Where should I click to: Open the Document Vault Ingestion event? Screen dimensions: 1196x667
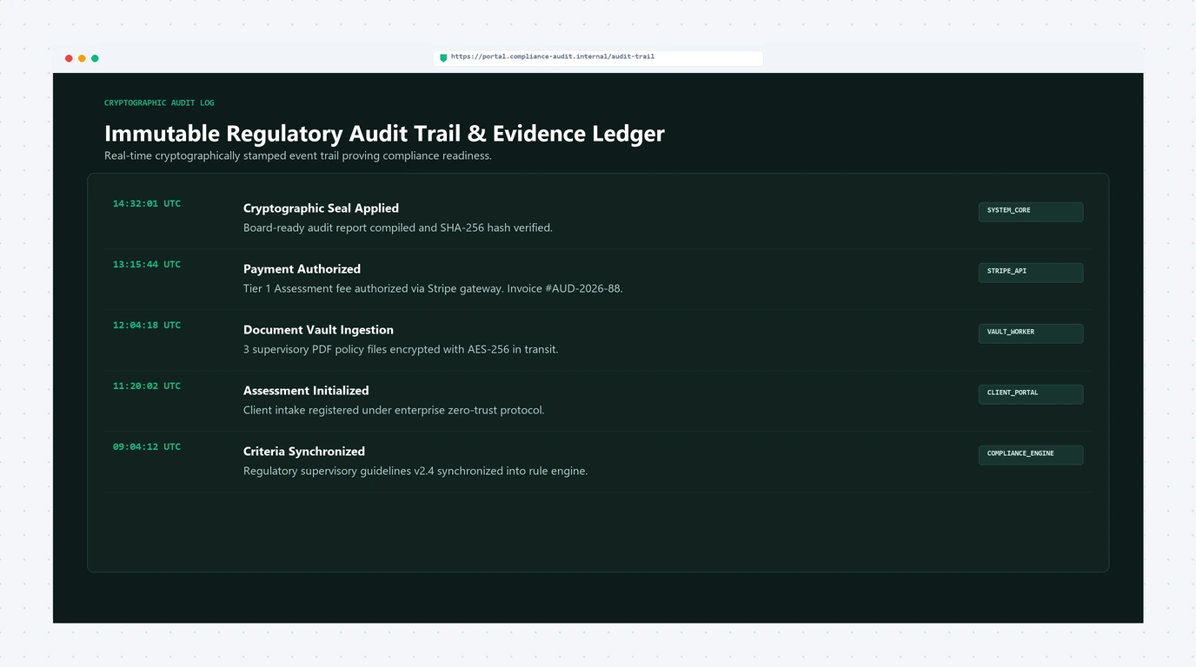pyautogui.click(x=318, y=330)
